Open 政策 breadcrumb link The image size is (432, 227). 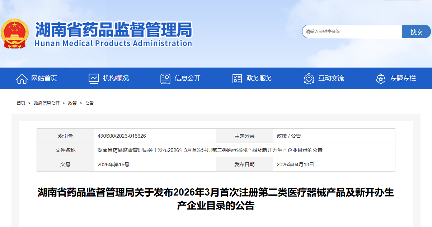(x=72, y=103)
